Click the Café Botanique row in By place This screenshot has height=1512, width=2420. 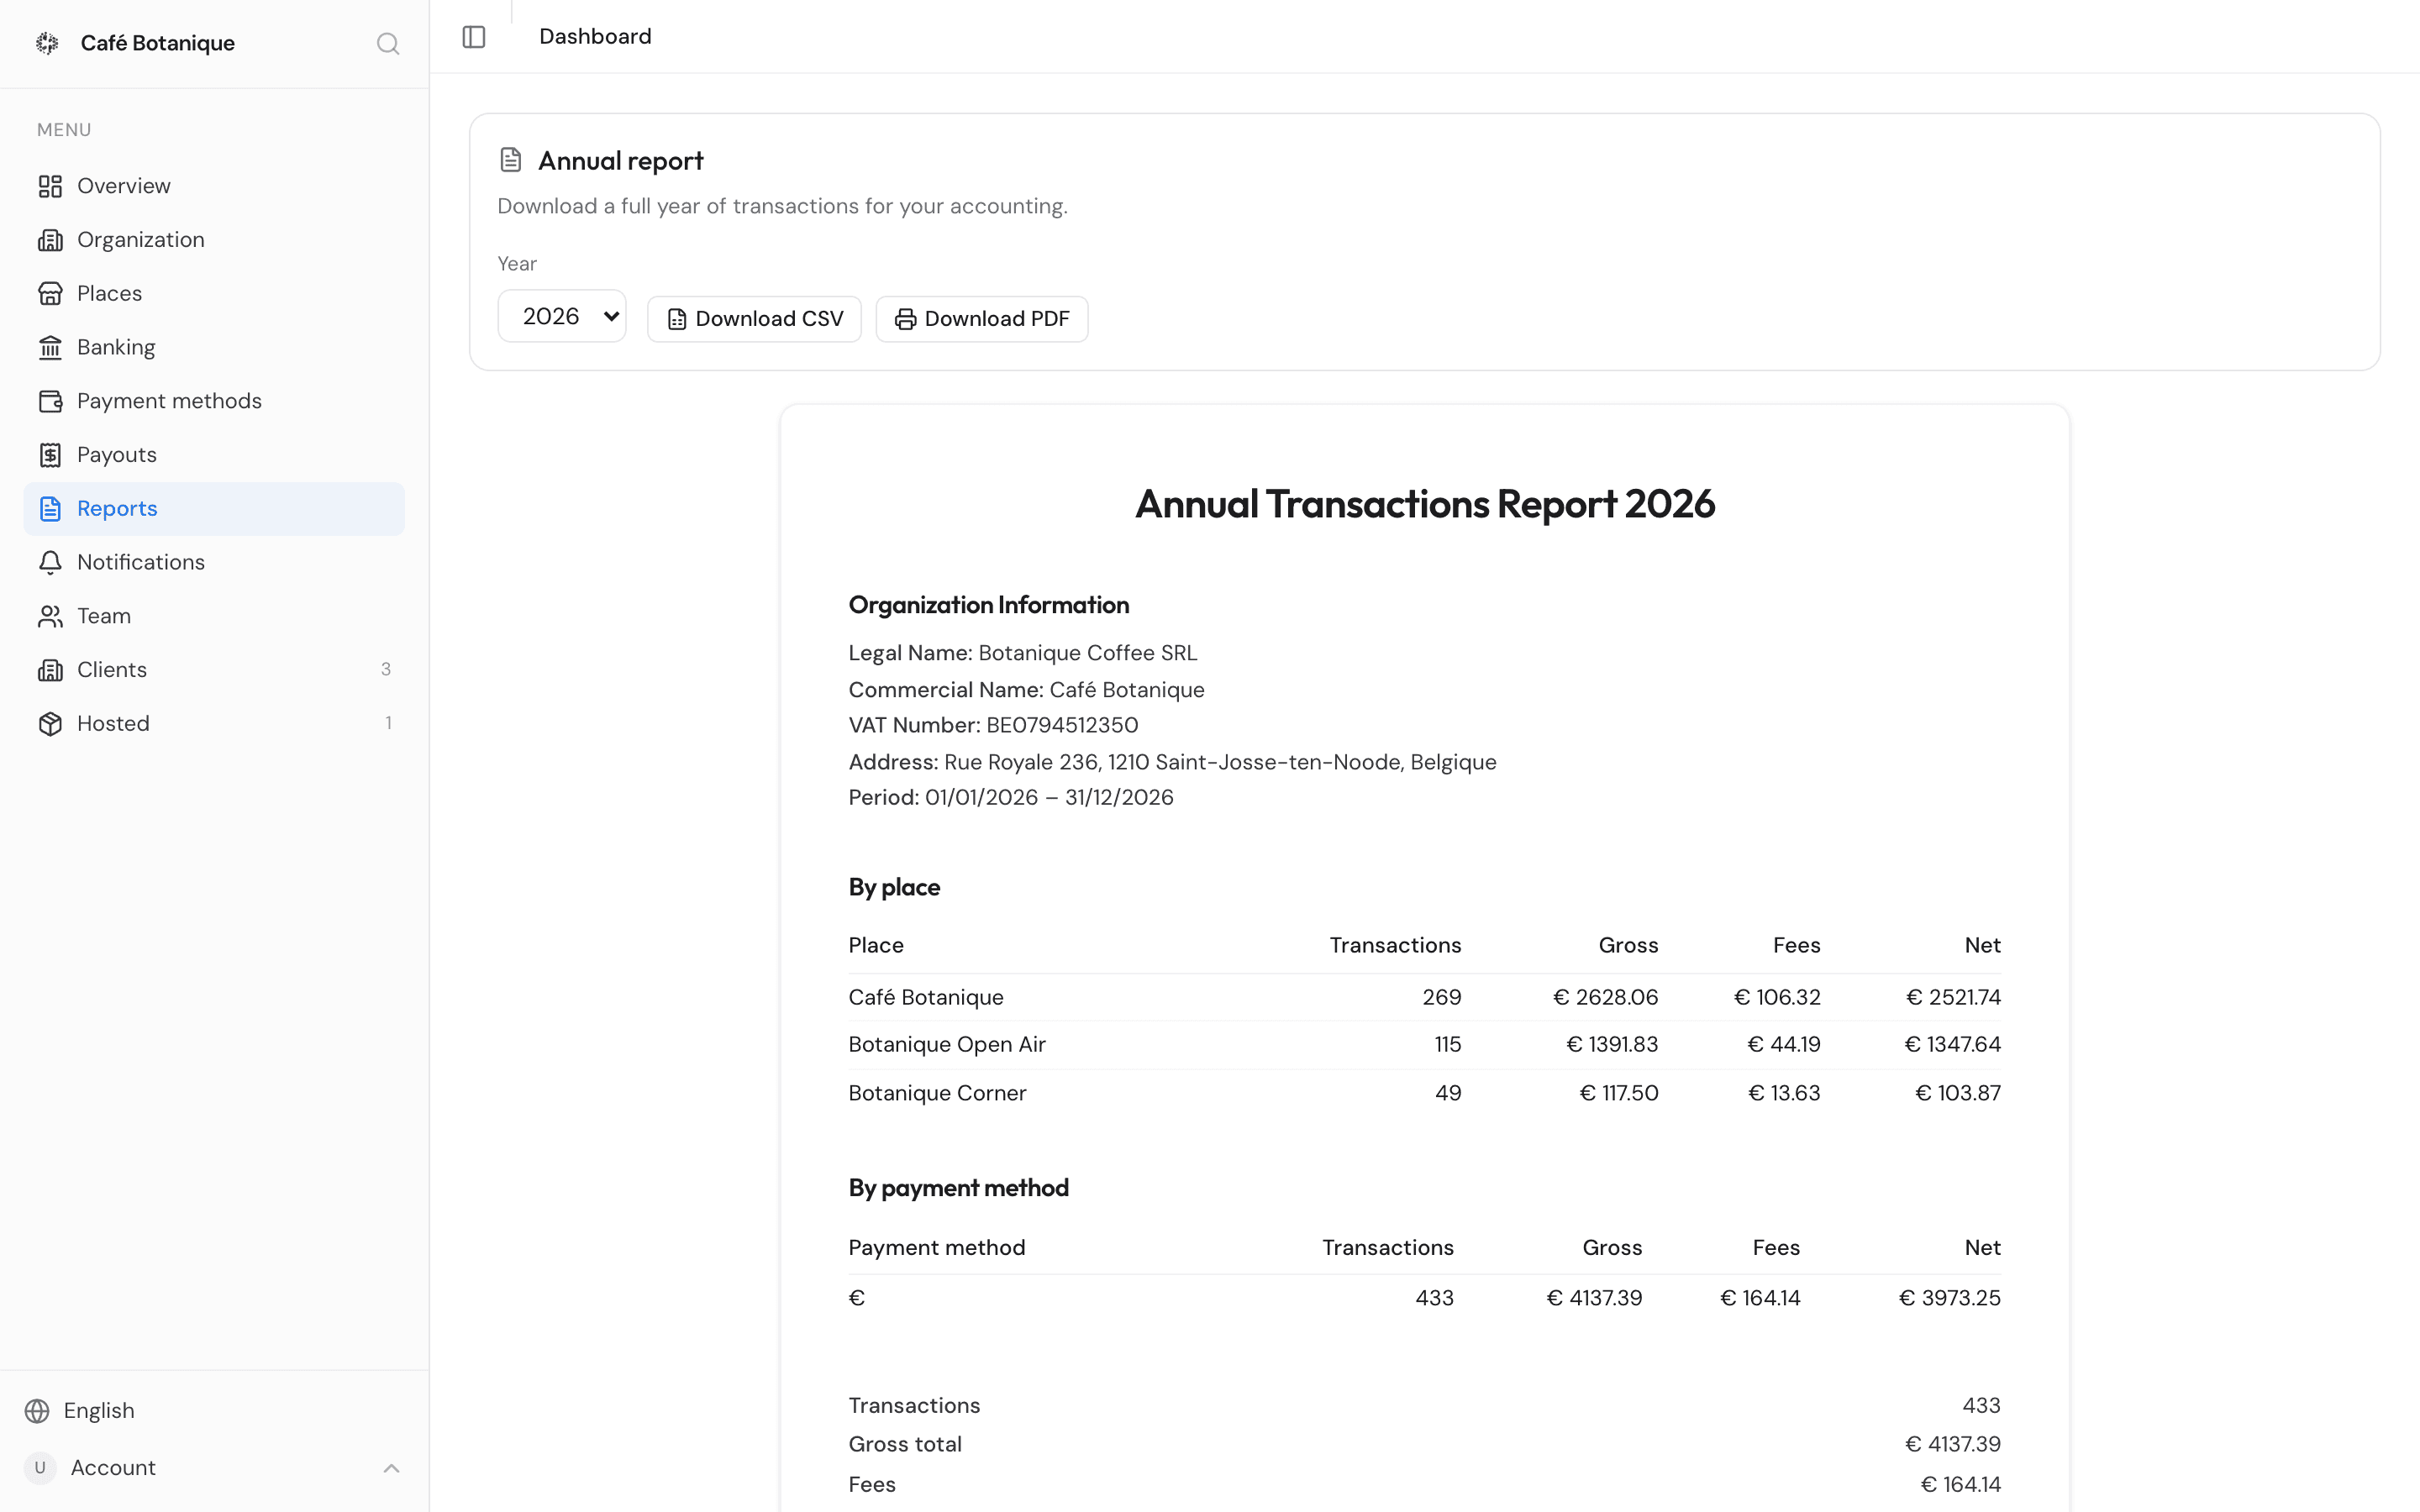[1425, 997]
